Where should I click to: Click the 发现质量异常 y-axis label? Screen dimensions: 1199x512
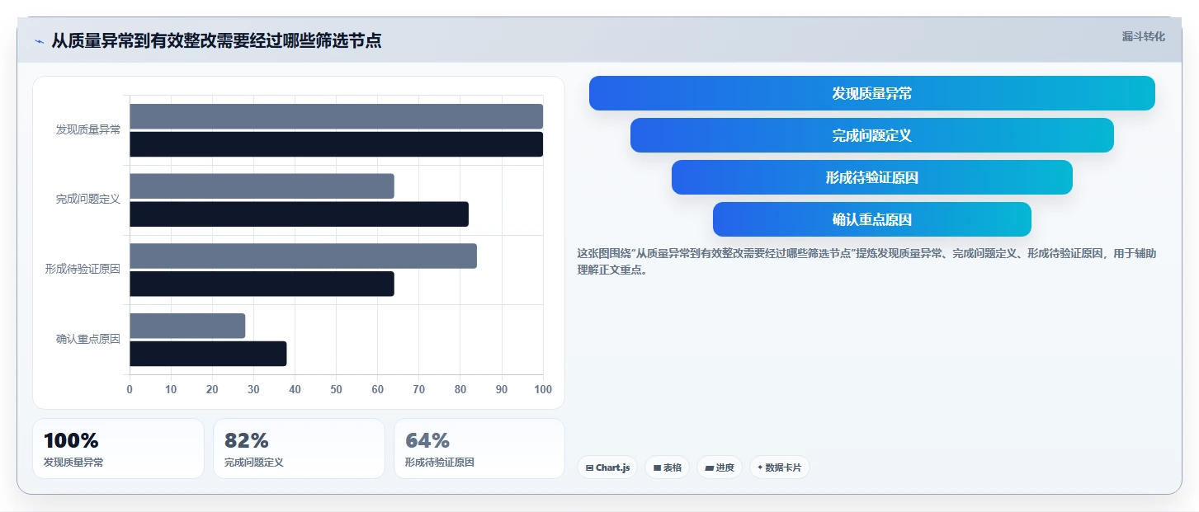point(88,129)
